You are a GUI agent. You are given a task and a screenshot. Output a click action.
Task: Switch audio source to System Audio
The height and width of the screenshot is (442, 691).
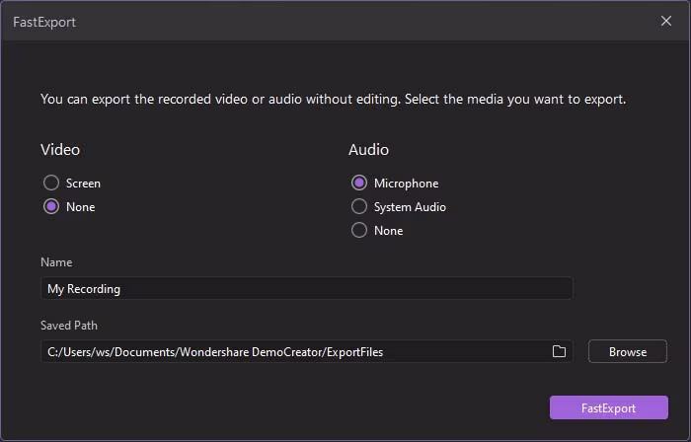click(358, 207)
